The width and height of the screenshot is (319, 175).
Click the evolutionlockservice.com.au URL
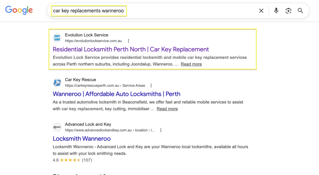(x=93, y=41)
